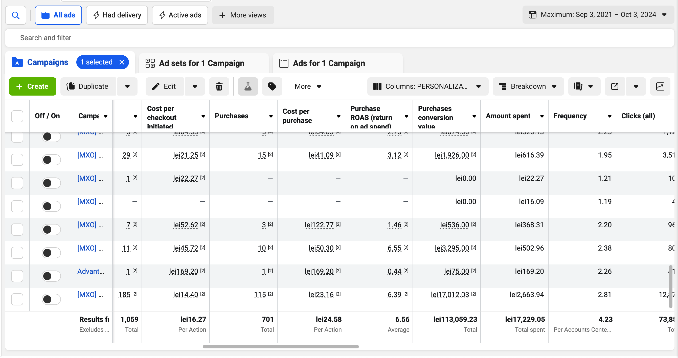Tick the select-all header checkbox
This screenshot has width=678, height=358.
(x=17, y=116)
